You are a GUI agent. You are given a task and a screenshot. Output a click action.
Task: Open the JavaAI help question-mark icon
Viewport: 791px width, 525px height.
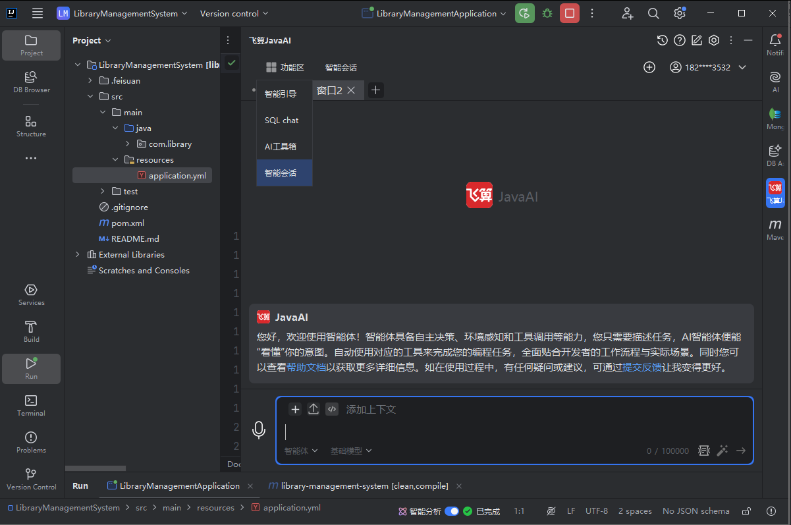(x=680, y=40)
